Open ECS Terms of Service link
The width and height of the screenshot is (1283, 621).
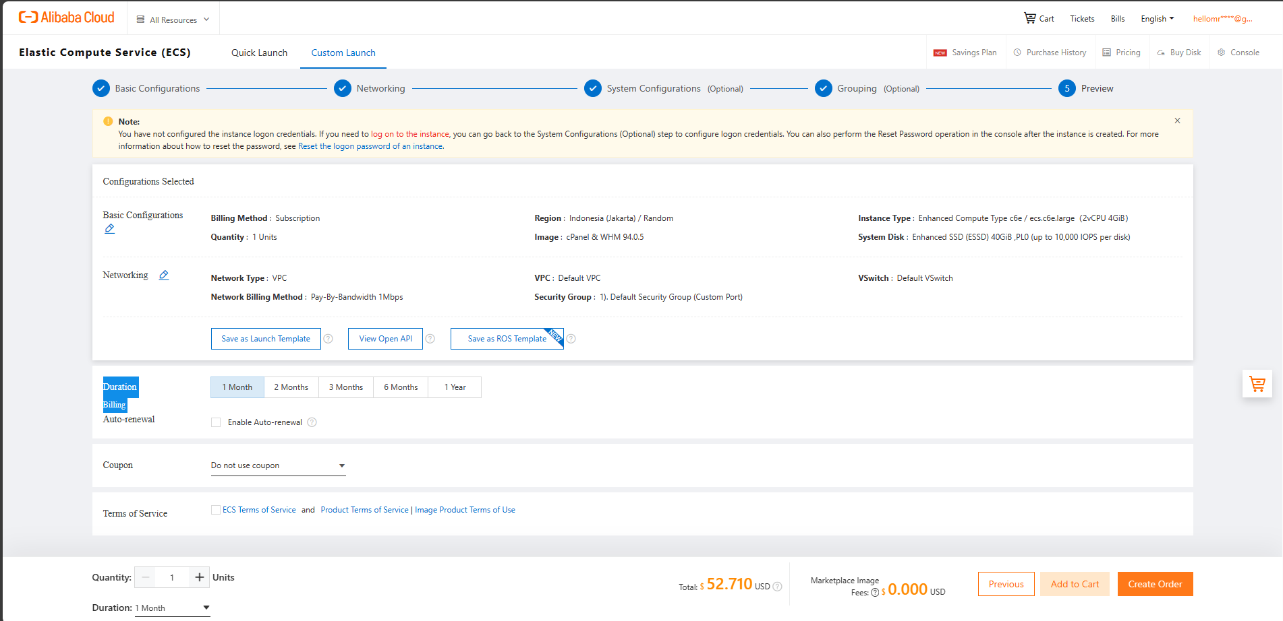point(259,510)
